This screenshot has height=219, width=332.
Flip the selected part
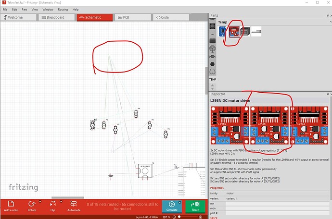pos(53,206)
